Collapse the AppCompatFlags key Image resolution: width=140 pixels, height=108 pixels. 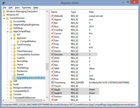[x=8, y=32]
